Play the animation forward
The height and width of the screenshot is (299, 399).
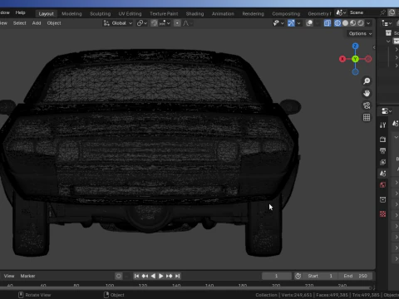pos(161,276)
